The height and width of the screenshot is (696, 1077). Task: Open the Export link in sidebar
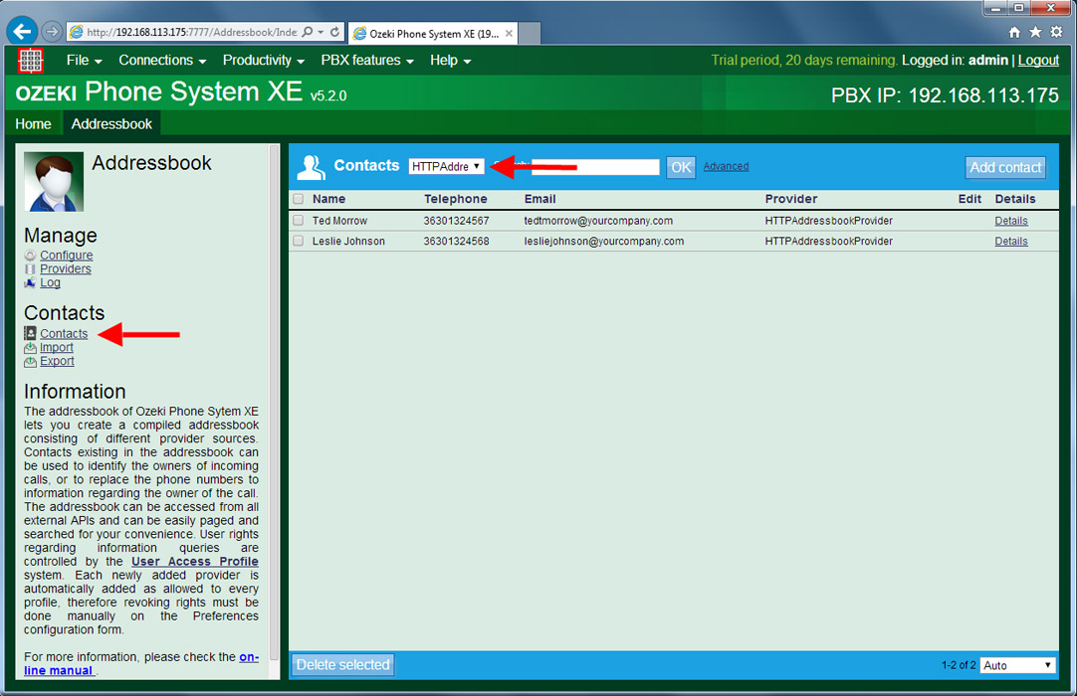pyautogui.click(x=57, y=361)
